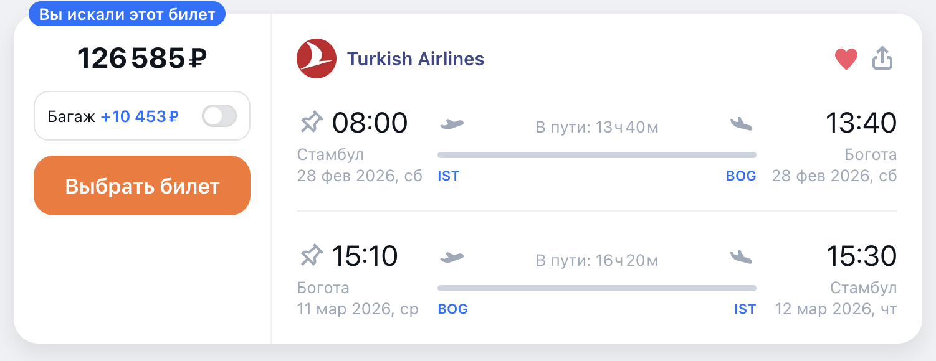Click the outbound BOG airport code
Image resolution: width=936 pixels, height=361 pixels.
(x=741, y=176)
